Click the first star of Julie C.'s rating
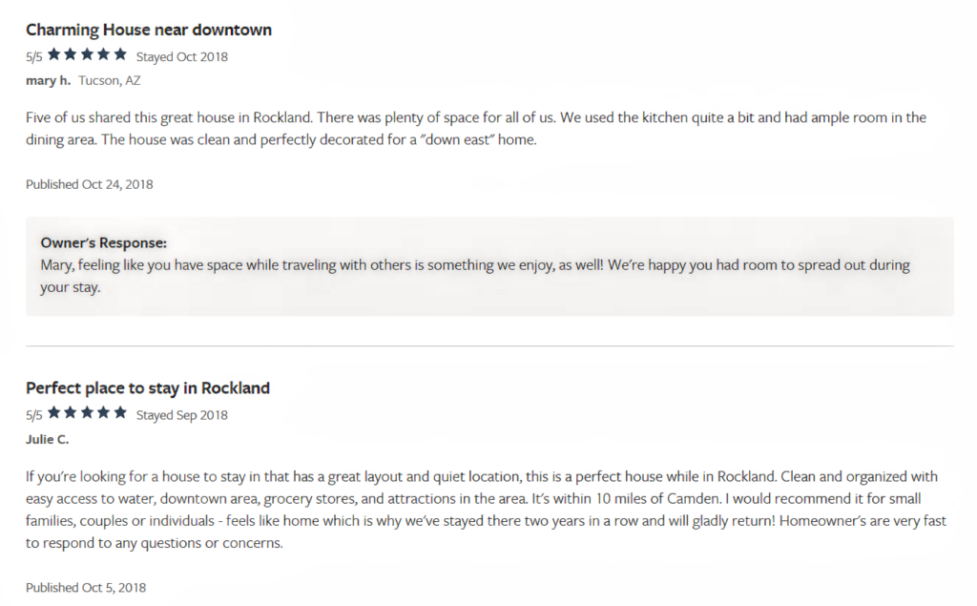Screen dimensions: 977x606 54,412
